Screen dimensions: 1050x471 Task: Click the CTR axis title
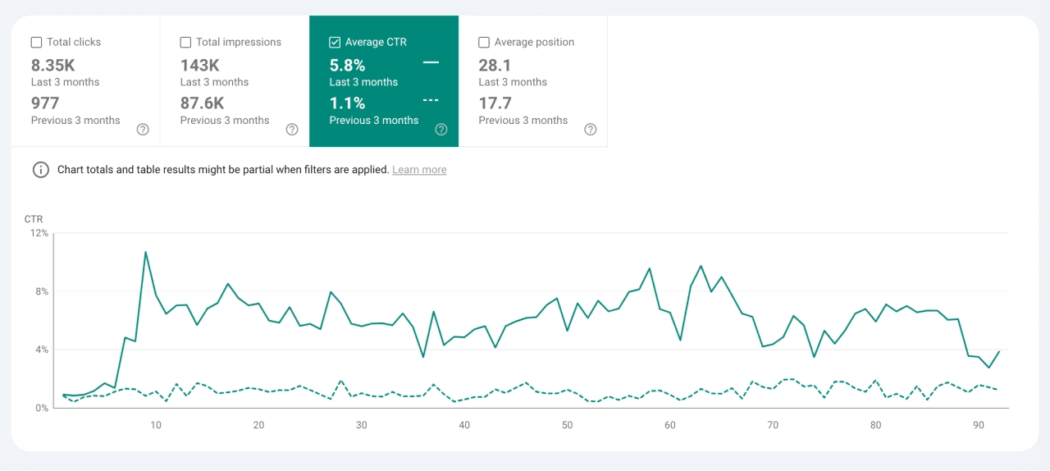(x=34, y=219)
